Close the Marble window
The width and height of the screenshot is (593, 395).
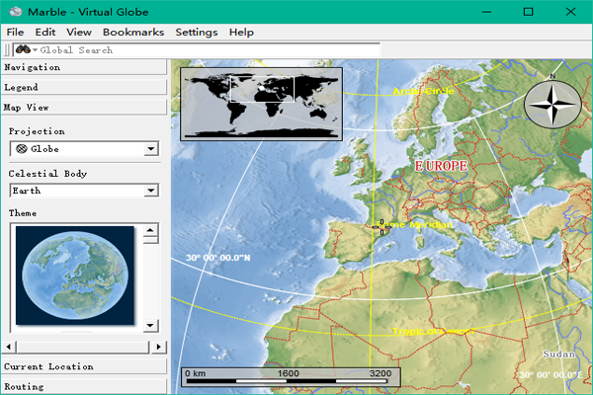pyautogui.click(x=570, y=12)
